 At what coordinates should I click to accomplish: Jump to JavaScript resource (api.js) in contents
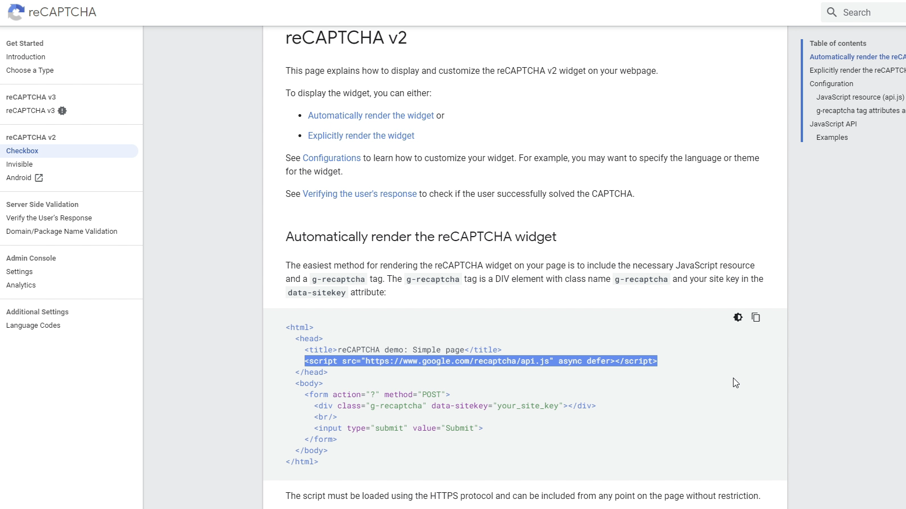[860, 97]
